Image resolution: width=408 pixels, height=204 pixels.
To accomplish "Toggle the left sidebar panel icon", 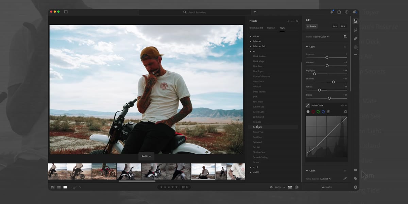I will pos(66,12).
